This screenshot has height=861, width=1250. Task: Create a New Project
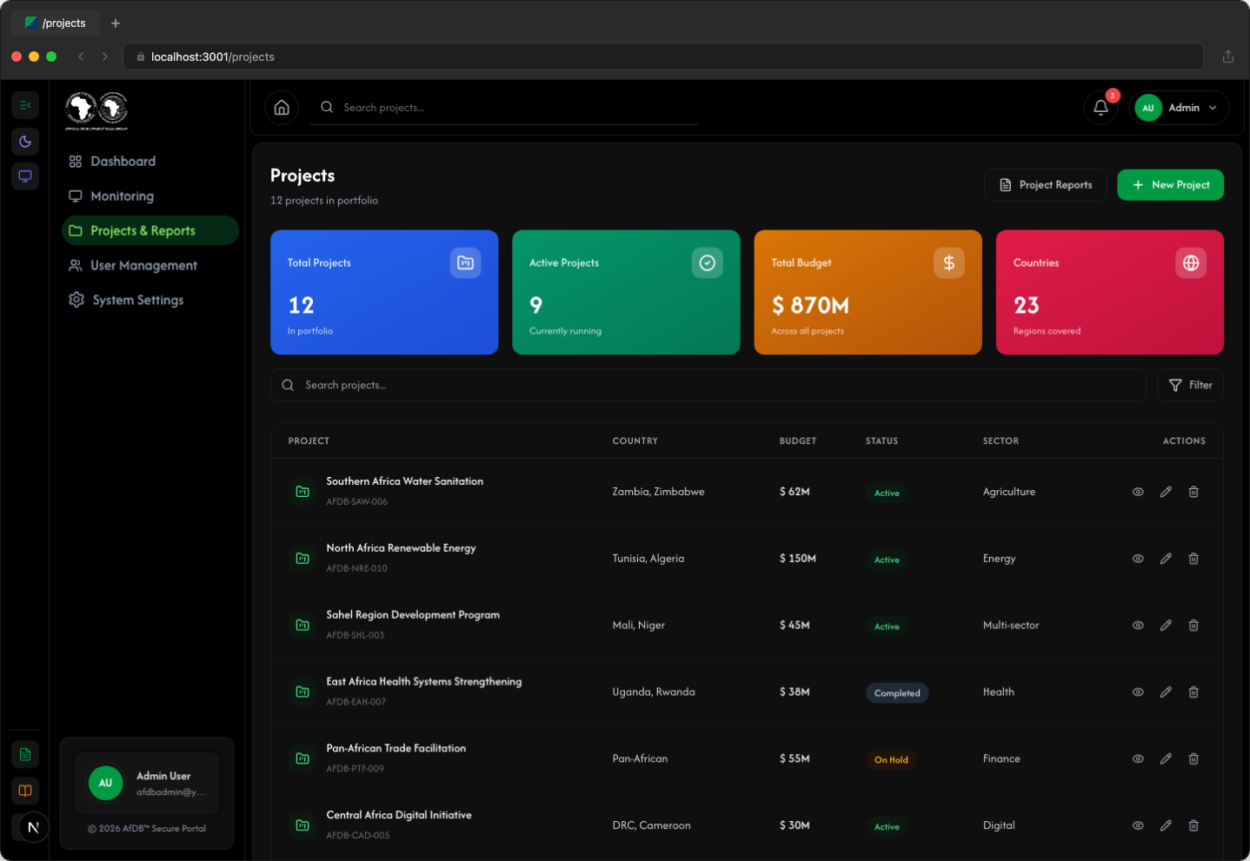click(1170, 185)
